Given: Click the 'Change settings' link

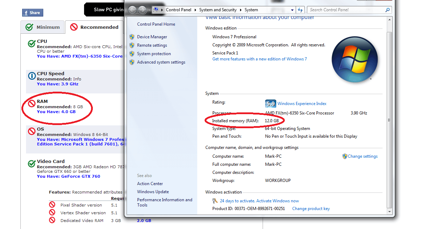Looking at the screenshot, I should [362, 156].
